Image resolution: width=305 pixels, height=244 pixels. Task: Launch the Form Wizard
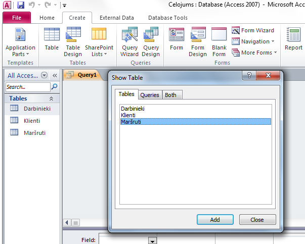coord(253,30)
